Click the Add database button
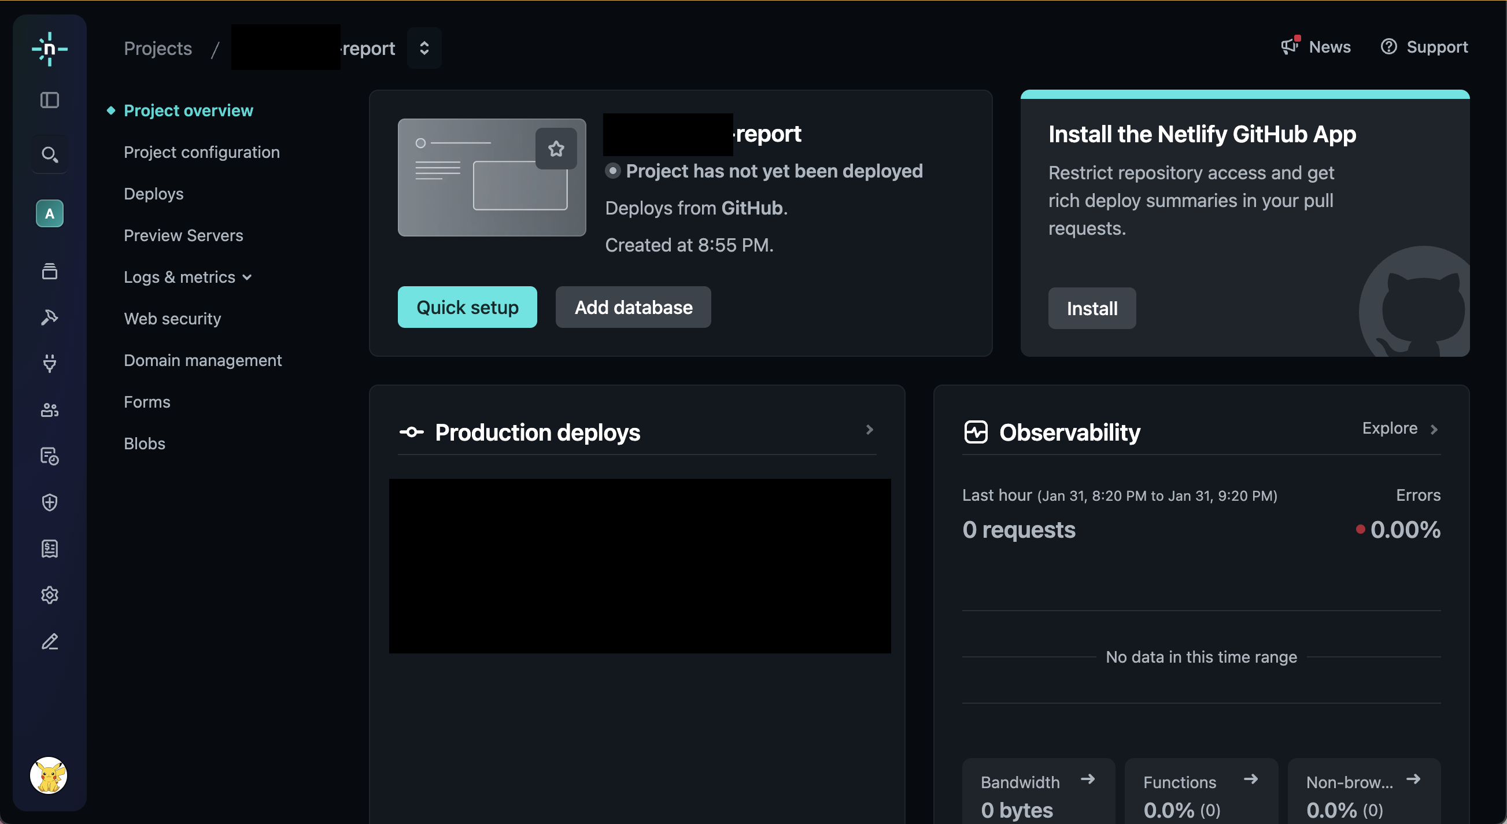1507x824 pixels. coord(633,307)
